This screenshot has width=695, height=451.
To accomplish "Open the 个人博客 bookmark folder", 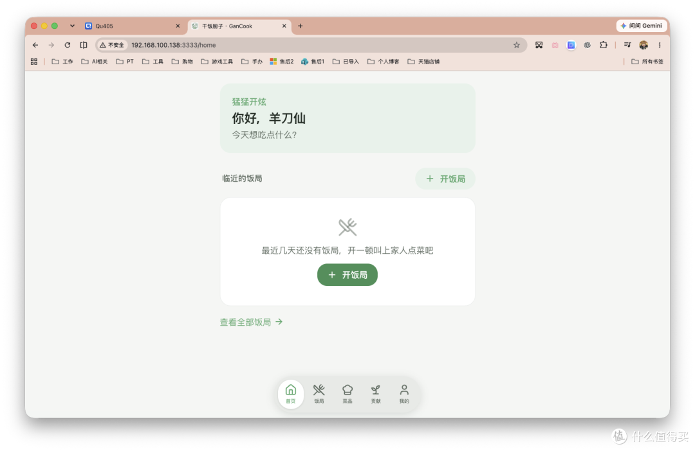I will pyautogui.click(x=384, y=62).
